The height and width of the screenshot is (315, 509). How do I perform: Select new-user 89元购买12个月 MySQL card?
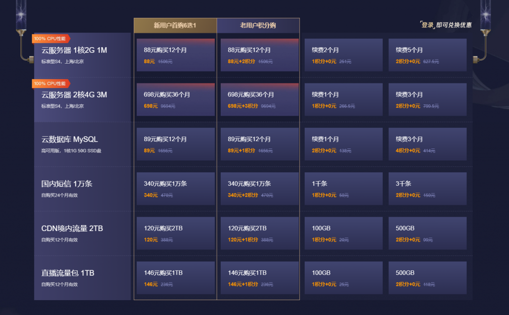click(175, 144)
